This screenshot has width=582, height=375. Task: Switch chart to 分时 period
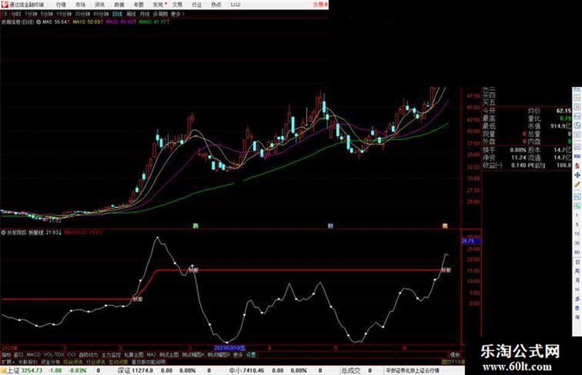(15, 14)
